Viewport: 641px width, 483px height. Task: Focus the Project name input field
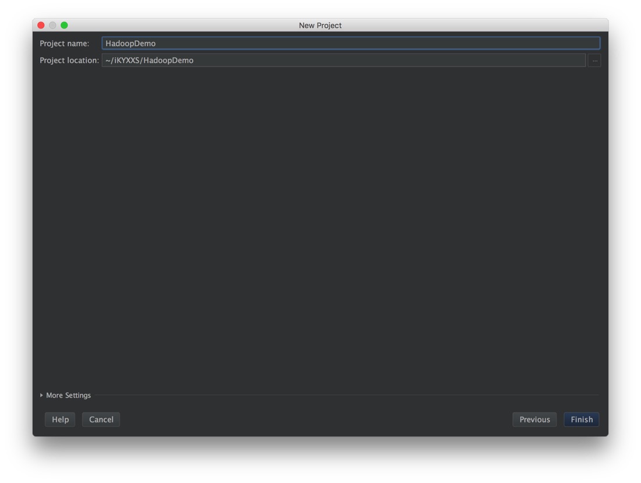[350, 43]
